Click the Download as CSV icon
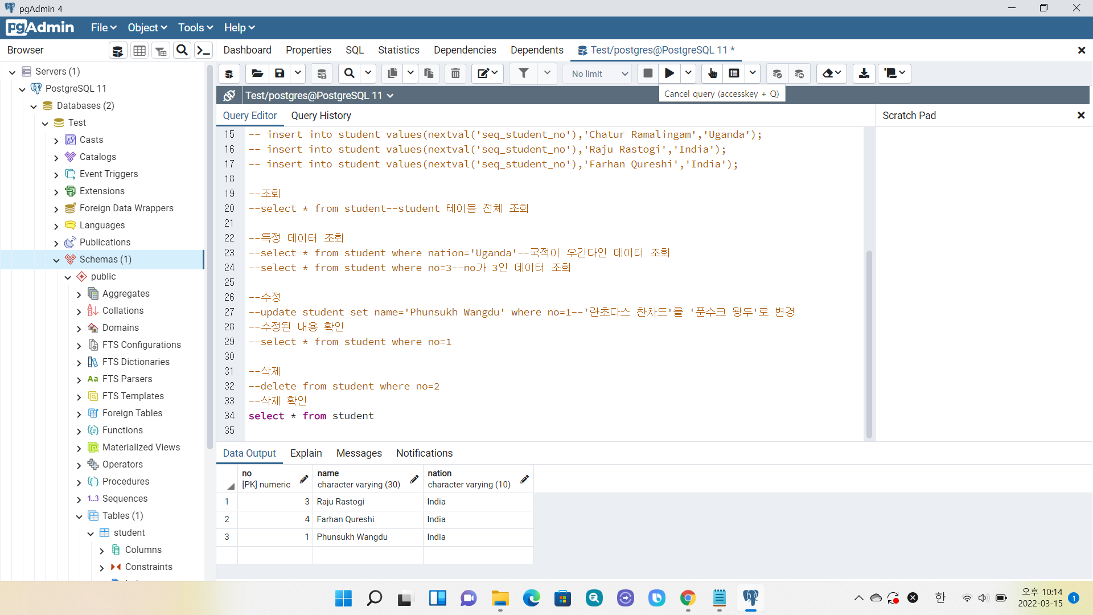 [864, 73]
